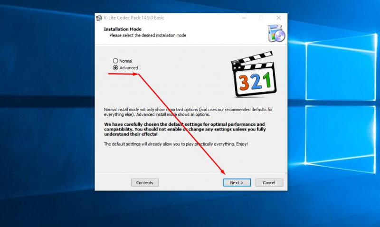Viewport: 380px width, 227px height.
Task: Click the large 321 clapperboard logo
Action: [254, 74]
